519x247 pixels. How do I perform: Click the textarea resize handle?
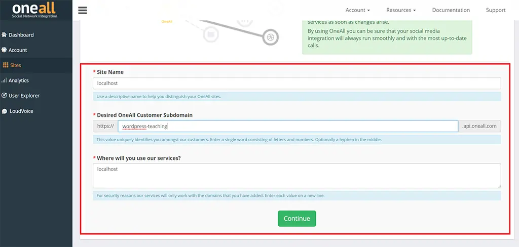pos(499,186)
